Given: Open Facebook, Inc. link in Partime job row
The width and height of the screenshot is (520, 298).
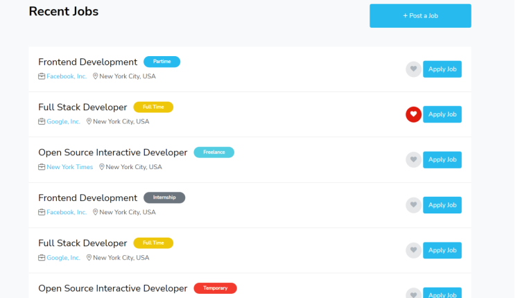Looking at the screenshot, I should [x=67, y=76].
